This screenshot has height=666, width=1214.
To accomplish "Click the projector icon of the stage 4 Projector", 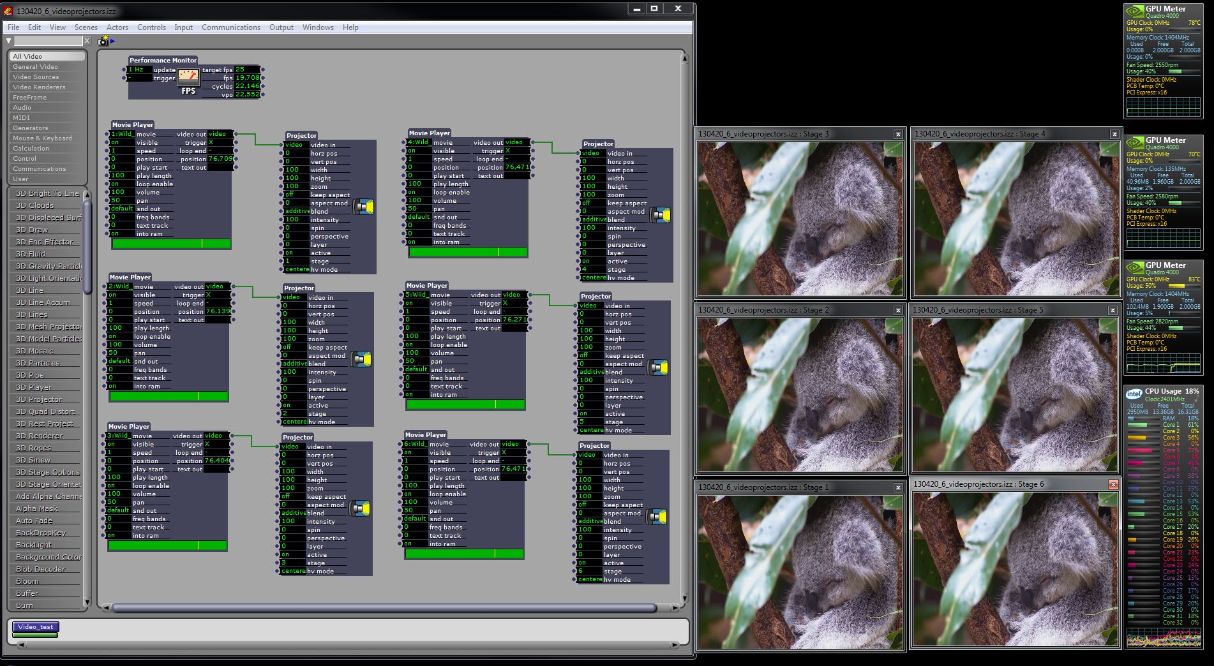I will click(659, 215).
